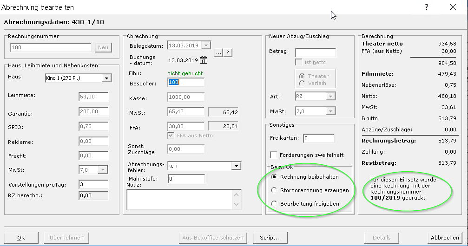The image size is (468, 246).
Task: Focus the Freikarten input field
Action: point(318,138)
